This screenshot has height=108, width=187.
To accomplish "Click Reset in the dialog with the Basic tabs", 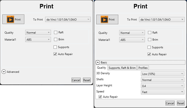I will click(x=181, y=103).
